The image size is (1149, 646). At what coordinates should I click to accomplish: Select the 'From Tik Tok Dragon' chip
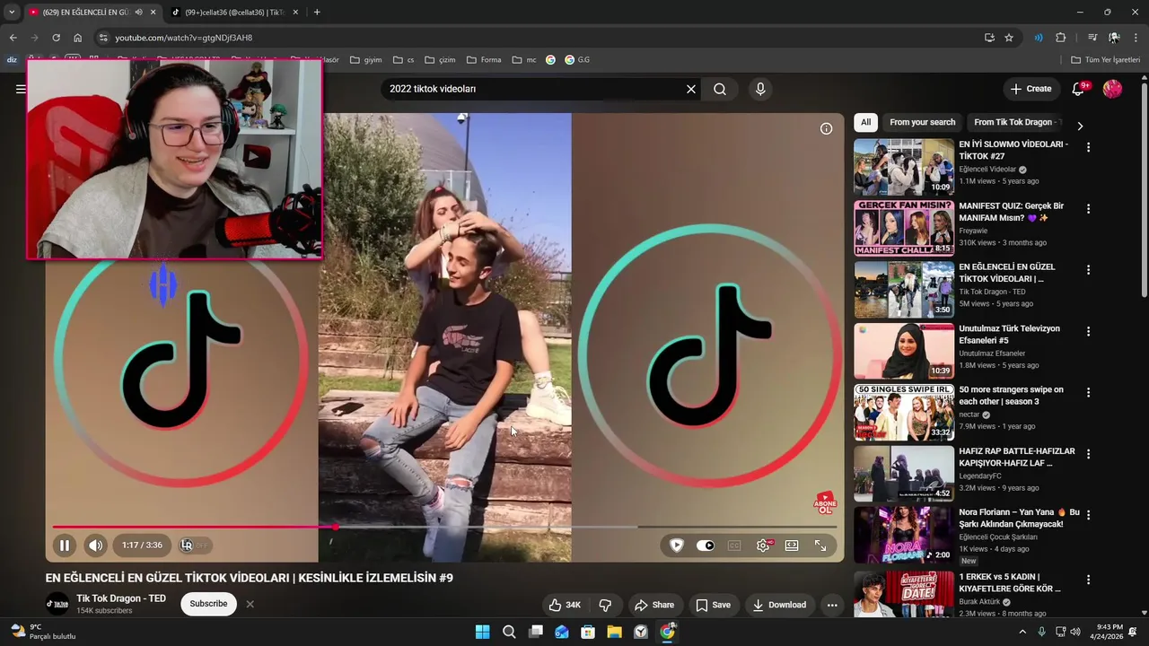(1014, 122)
